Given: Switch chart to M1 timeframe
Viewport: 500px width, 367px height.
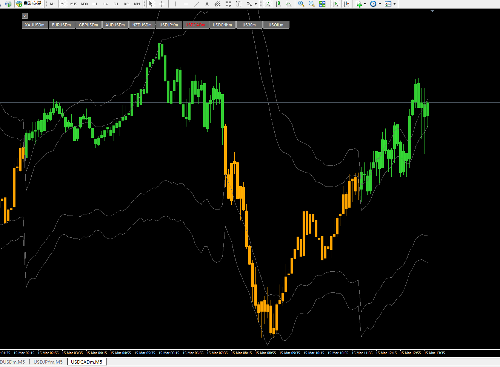Looking at the screenshot, I should pos(52,4).
